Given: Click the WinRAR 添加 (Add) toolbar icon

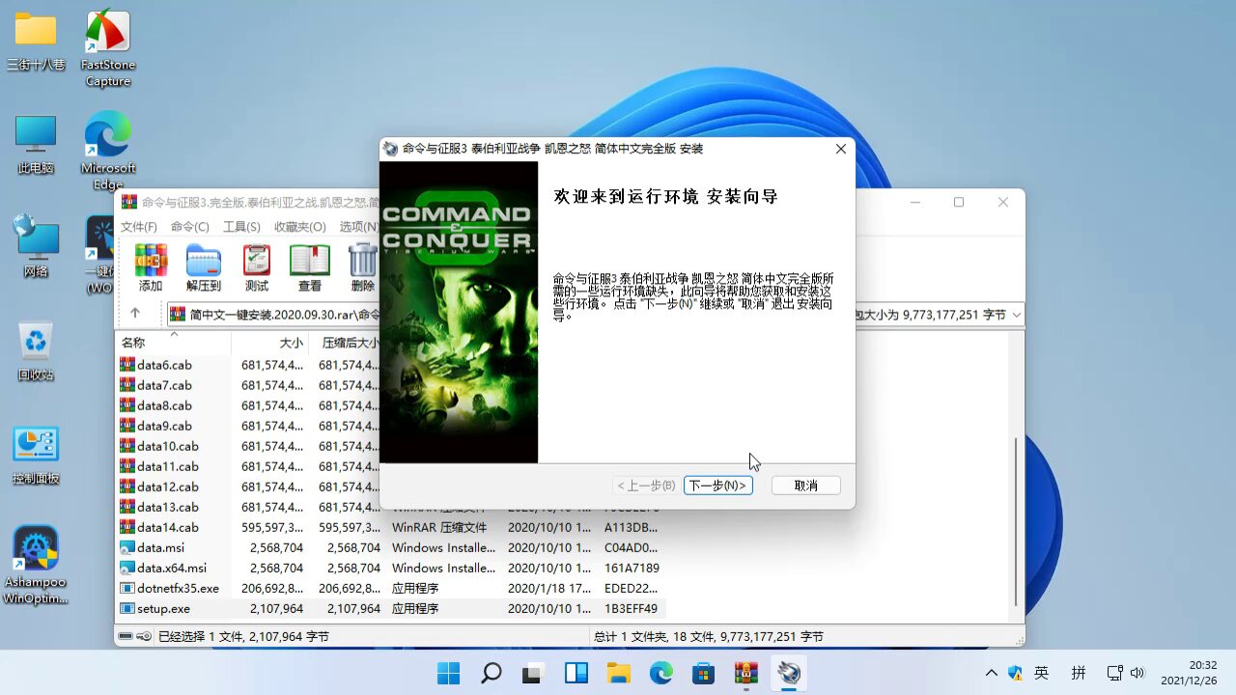Looking at the screenshot, I should [151, 268].
